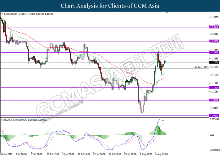Click the 17 Jul 16:00 time label
Viewport: 220px width, 157px height.
[84, 154]
